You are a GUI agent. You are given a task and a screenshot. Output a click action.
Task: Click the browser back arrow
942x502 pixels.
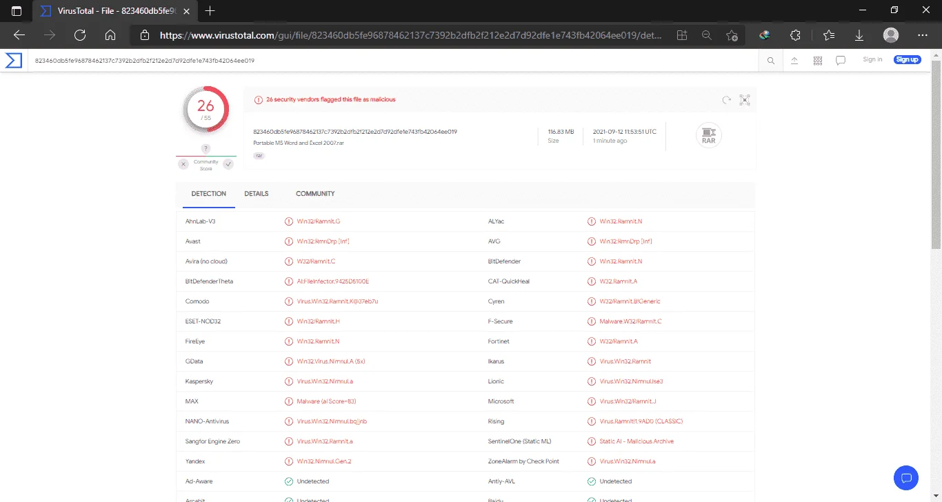(19, 35)
